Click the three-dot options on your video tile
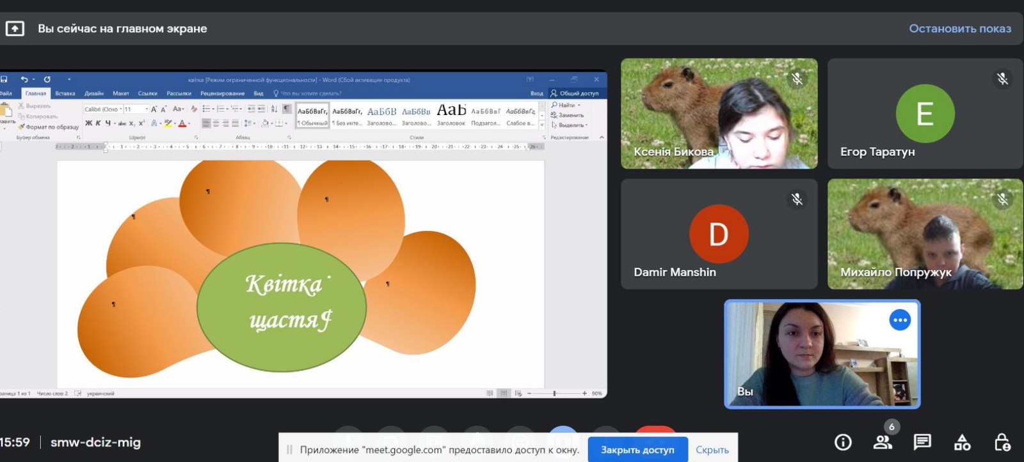 point(900,320)
